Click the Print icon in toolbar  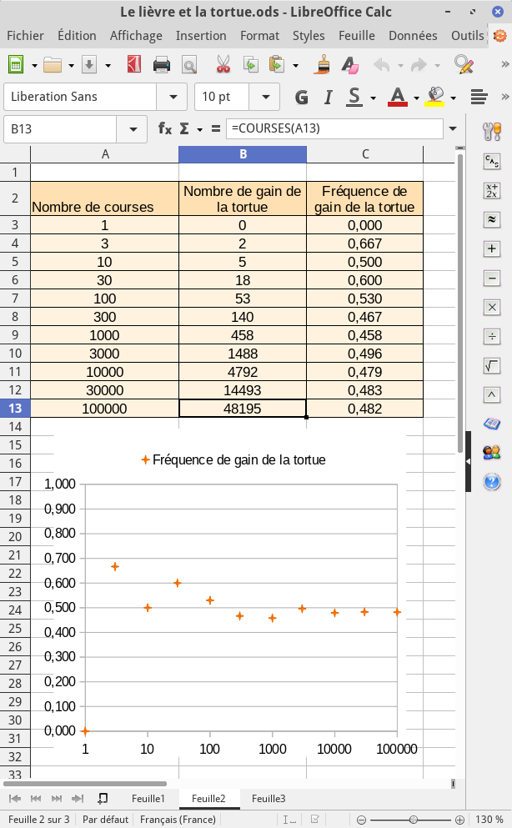[162, 65]
